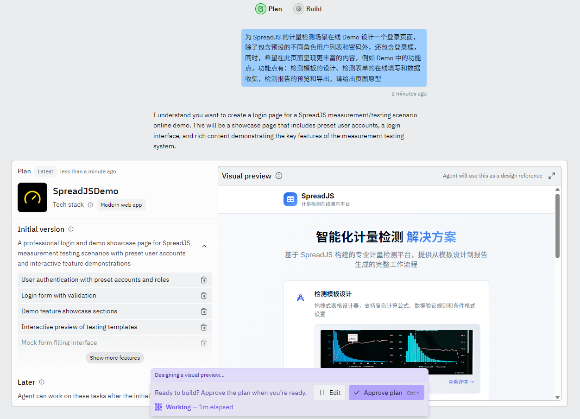Open the Visual preview info icon

point(279,176)
